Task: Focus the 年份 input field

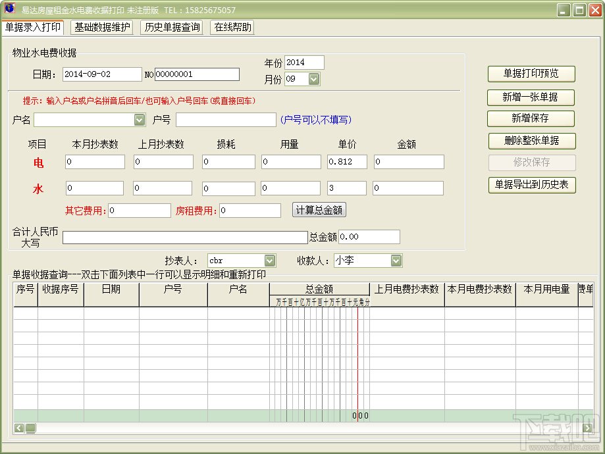Action: [304, 63]
